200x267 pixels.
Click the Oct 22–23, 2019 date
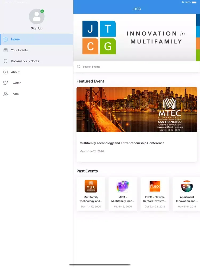coord(155,207)
